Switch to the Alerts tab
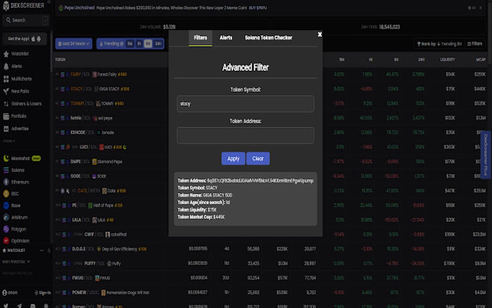492x308 pixels. (226, 37)
